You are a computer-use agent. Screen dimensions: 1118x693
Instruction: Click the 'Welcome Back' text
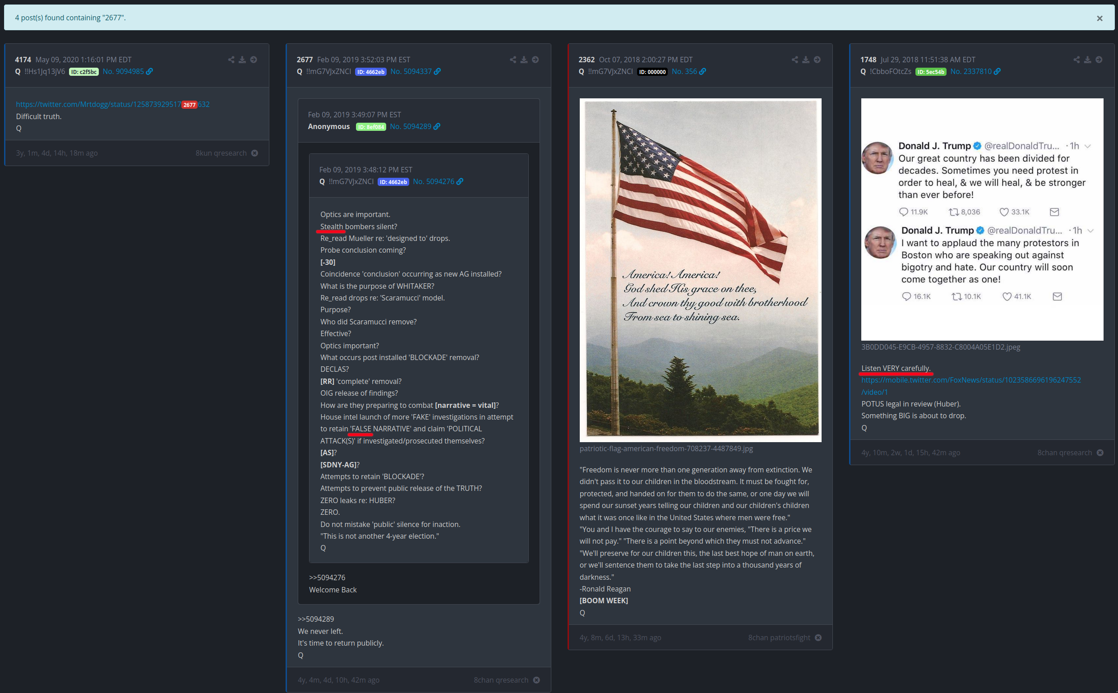pos(333,590)
